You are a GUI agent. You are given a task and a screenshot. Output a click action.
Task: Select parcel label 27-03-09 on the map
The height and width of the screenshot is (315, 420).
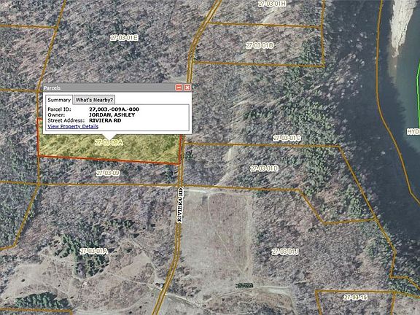(x=108, y=173)
